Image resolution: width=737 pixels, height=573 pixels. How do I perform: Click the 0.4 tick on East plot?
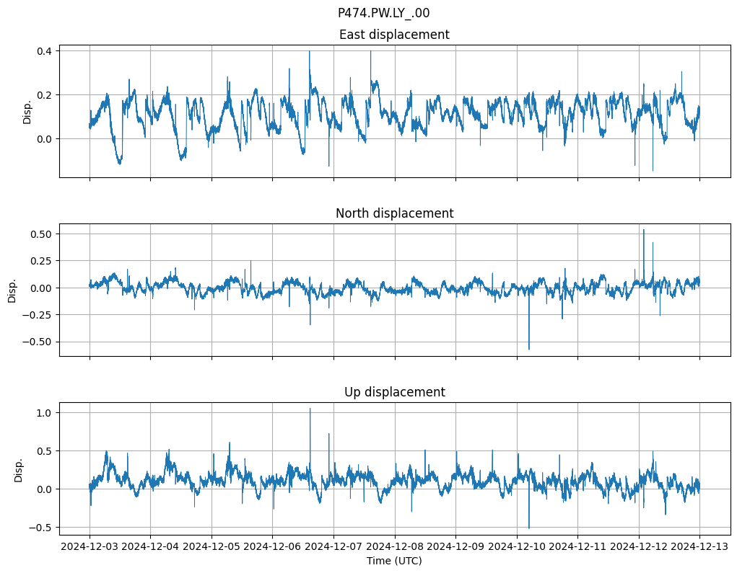click(x=43, y=51)
